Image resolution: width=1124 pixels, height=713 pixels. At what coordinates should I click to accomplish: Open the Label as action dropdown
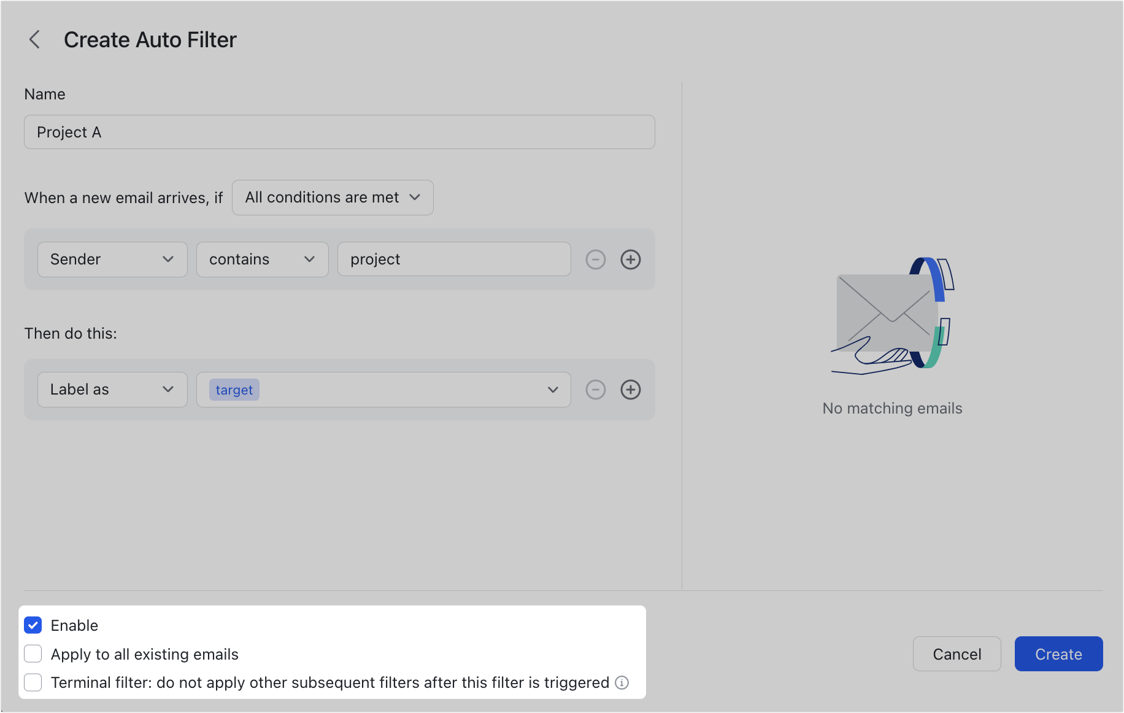[112, 390]
